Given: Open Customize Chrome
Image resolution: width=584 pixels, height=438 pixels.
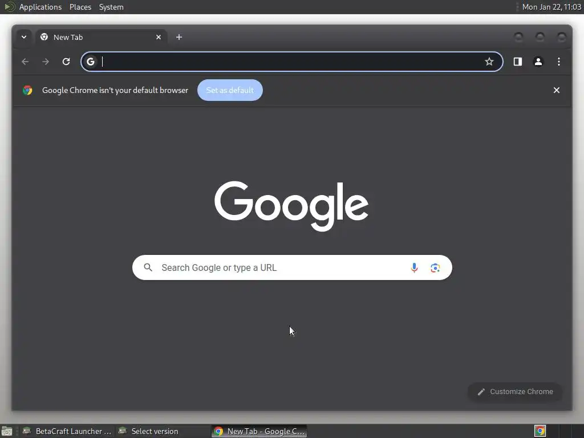Looking at the screenshot, I should [515, 391].
